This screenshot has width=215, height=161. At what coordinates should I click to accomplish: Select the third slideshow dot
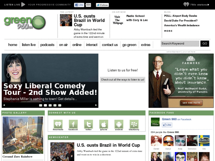coord(50,105)
